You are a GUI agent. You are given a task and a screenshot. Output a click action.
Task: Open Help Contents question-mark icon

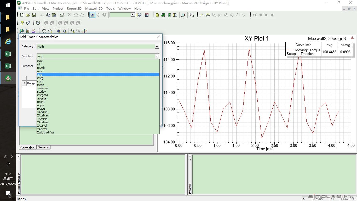22,23
